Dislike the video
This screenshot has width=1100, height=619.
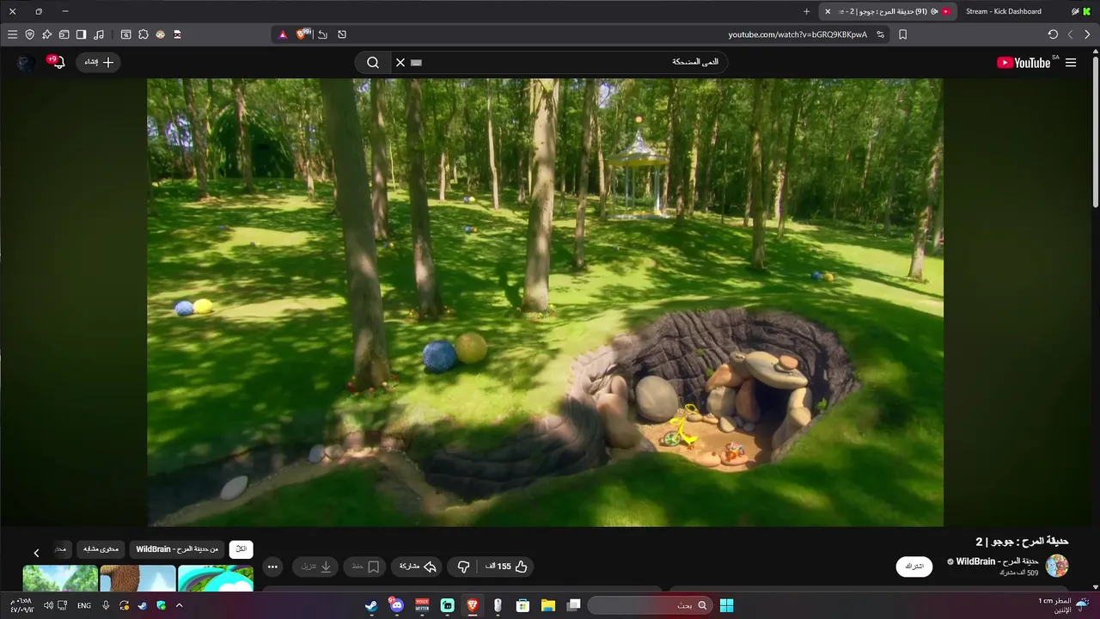click(463, 567)
